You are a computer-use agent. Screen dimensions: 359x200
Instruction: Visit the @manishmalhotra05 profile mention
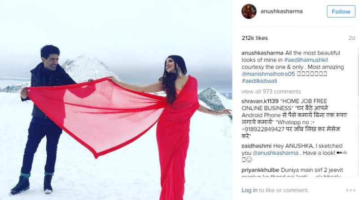268,74
